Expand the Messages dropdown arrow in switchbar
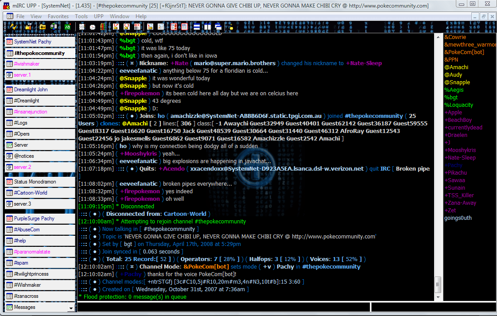This screenshot has height=316, width=497. coord(71,308)
